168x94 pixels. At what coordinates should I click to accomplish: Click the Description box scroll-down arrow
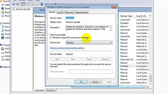111,30
